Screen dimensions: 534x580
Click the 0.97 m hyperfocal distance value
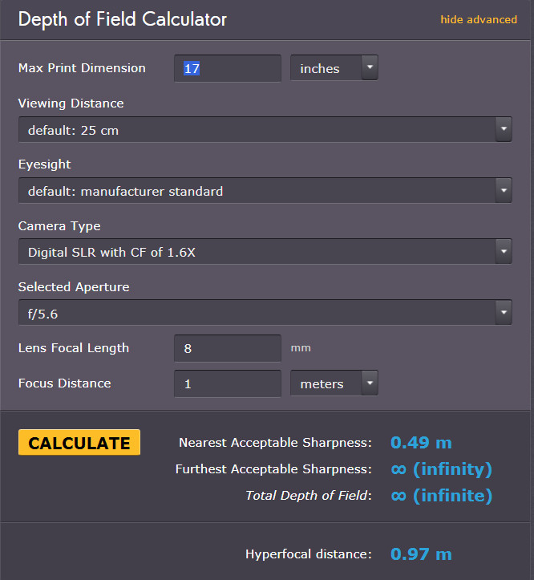(421, 554)
